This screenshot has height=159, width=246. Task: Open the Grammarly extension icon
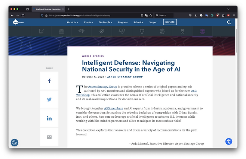(212, 15)
